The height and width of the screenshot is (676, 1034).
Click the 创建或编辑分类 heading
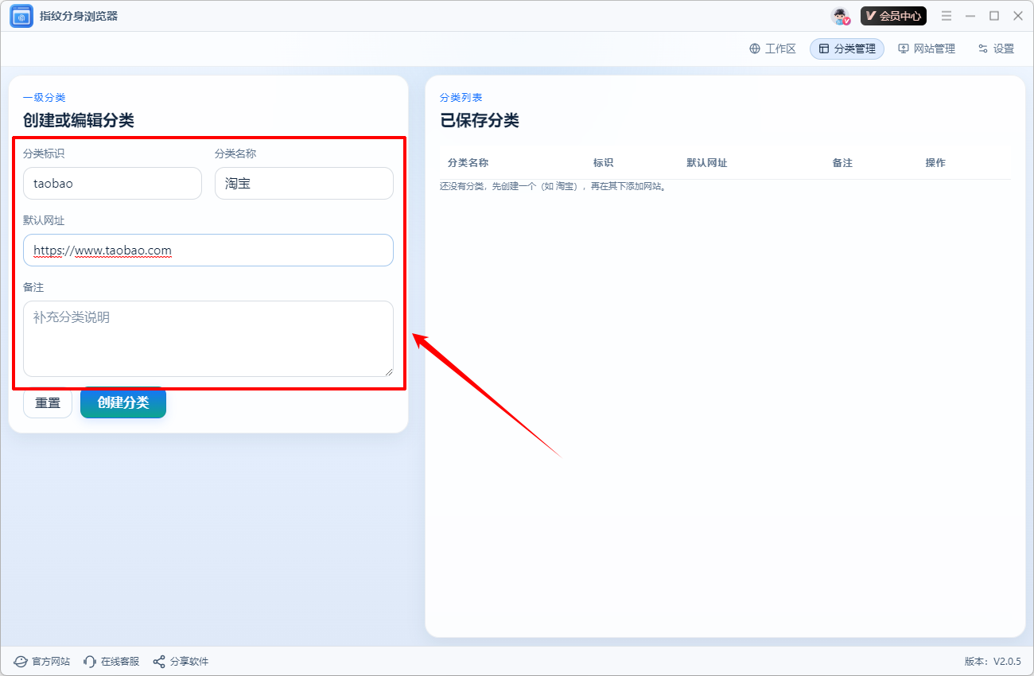79,121
